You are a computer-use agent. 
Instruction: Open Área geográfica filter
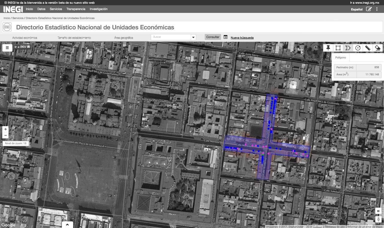[x=124, y=38]
